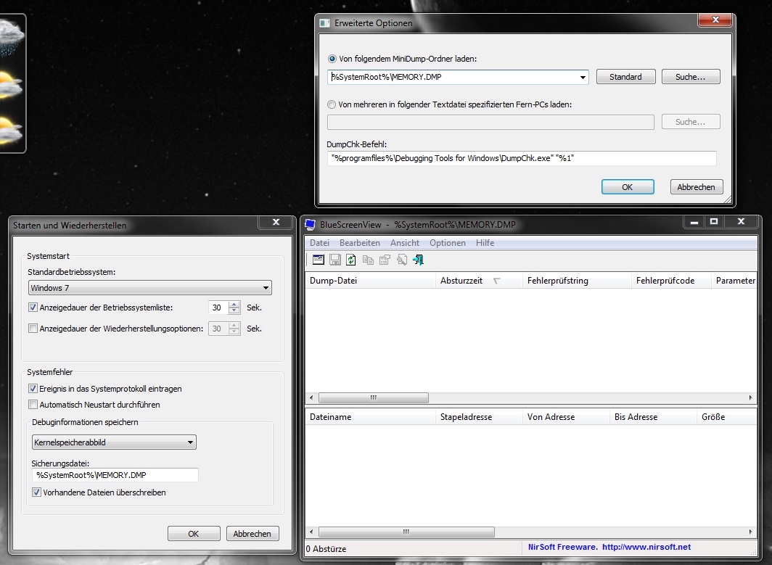
Task: Toggle 'Vorhandene Dateien überschreiben' checkbox
Action: coord(36,492)
